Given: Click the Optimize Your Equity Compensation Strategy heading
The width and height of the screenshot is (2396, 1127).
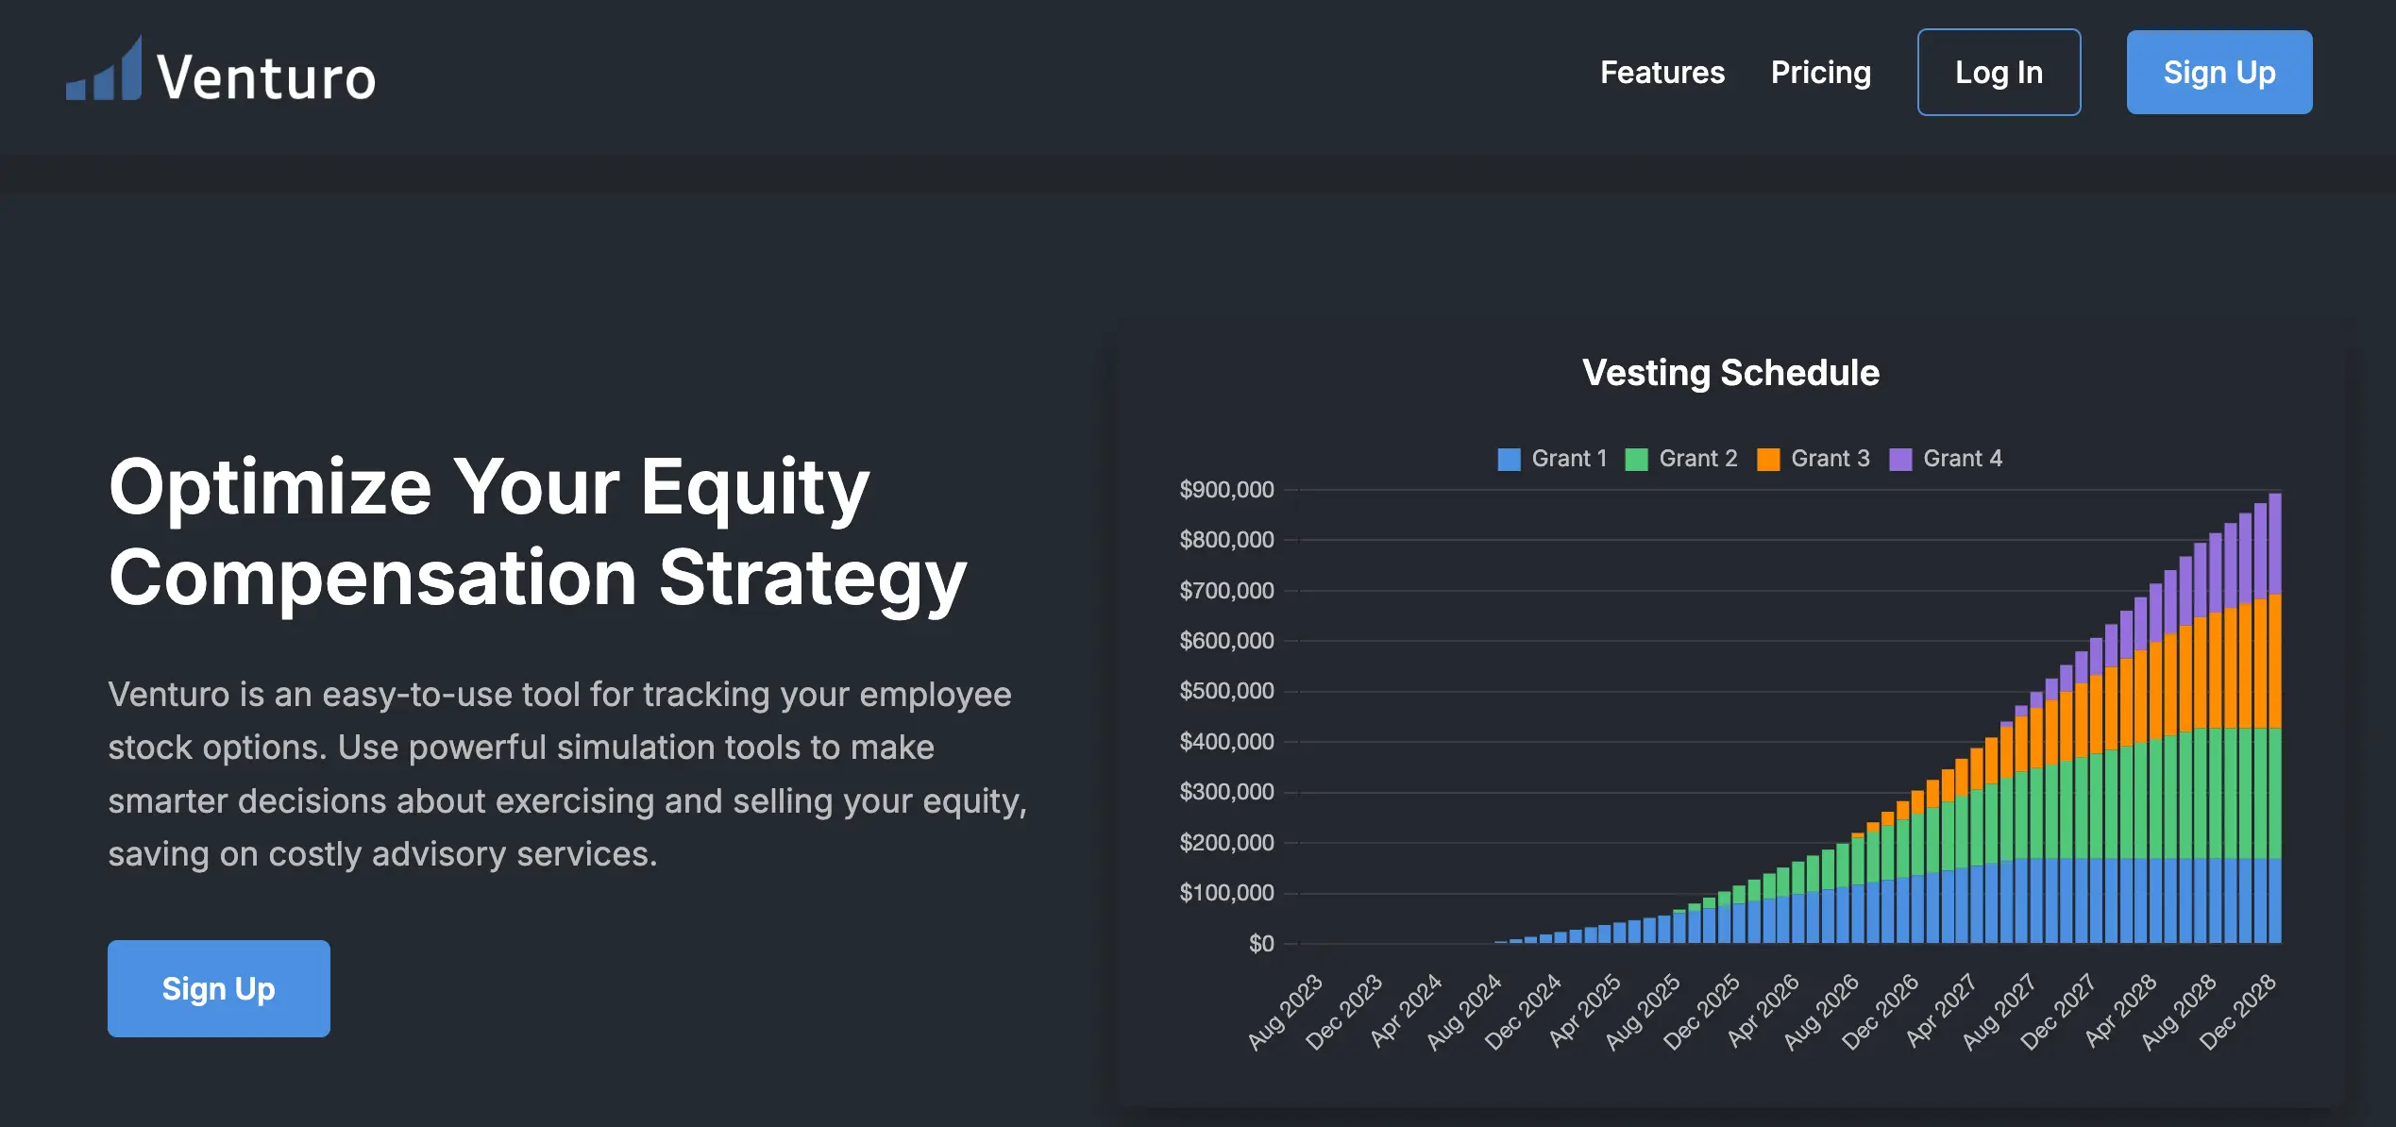Looking at the screenshot, I should click(536, 531).
